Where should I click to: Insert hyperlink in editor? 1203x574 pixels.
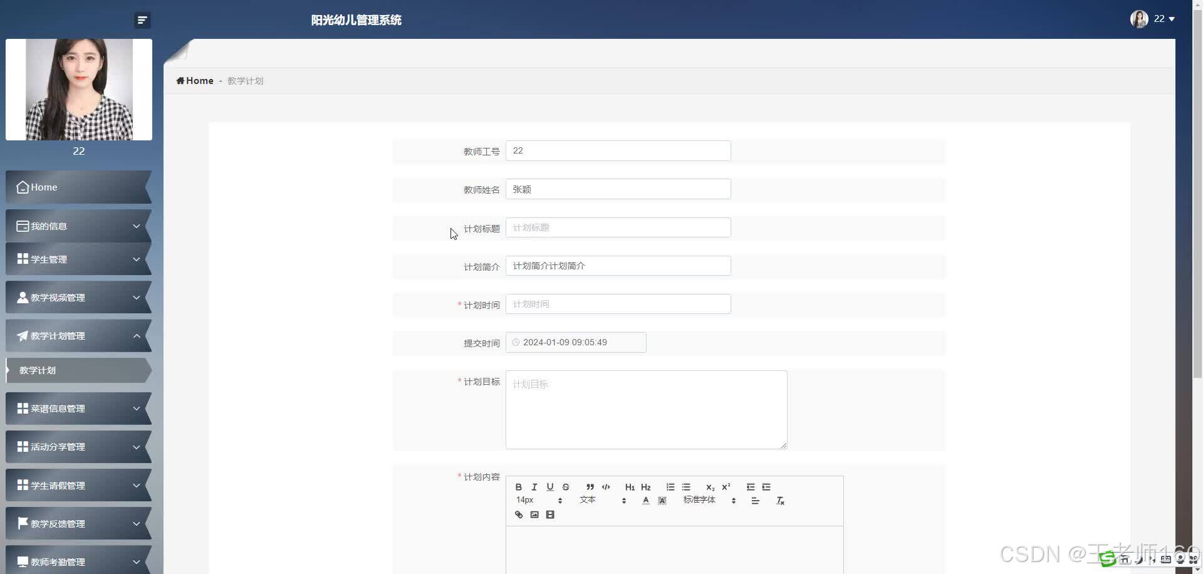pos(518,514)
